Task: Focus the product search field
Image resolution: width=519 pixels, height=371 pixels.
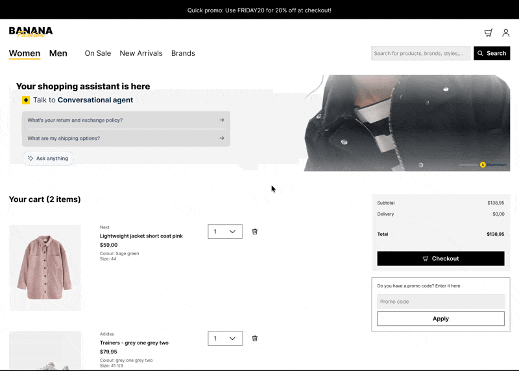Action: click(420, 53)
